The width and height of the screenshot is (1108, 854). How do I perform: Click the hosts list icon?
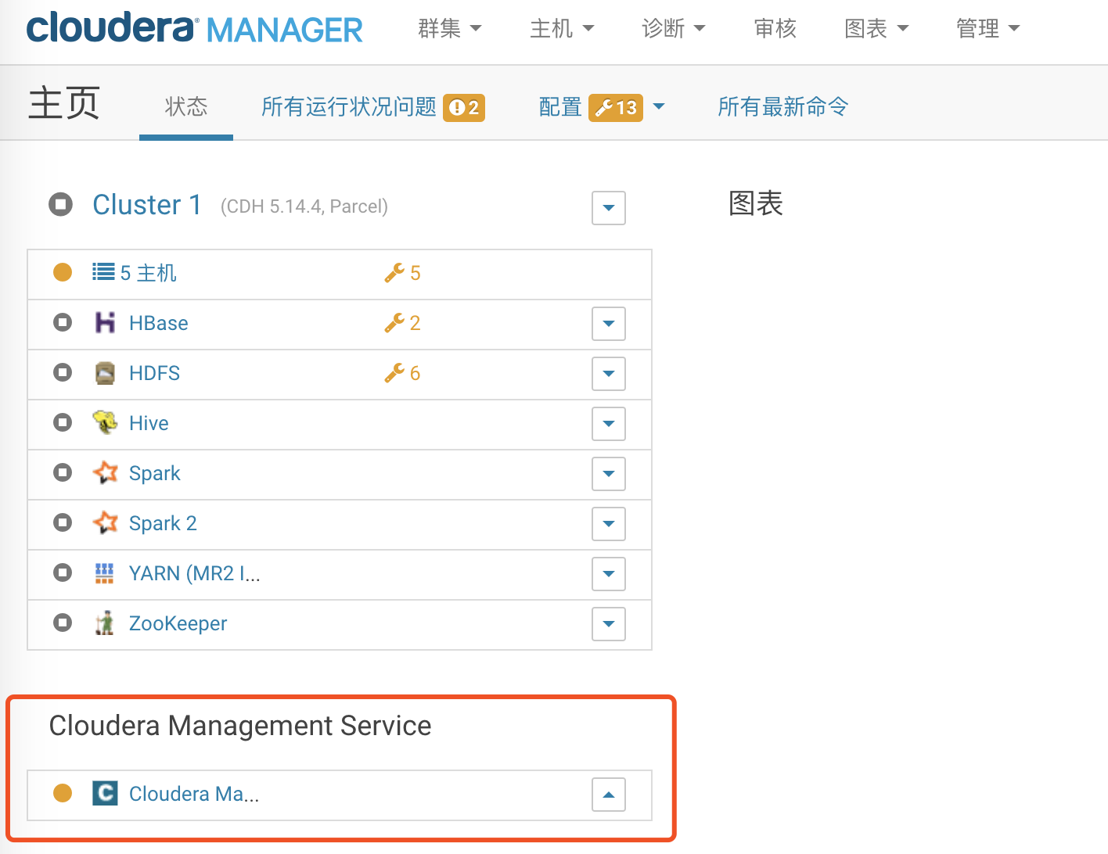103,272
